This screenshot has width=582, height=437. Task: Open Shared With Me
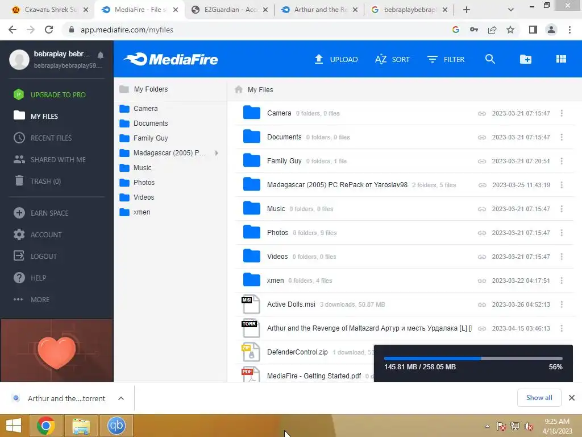[49, 159]
